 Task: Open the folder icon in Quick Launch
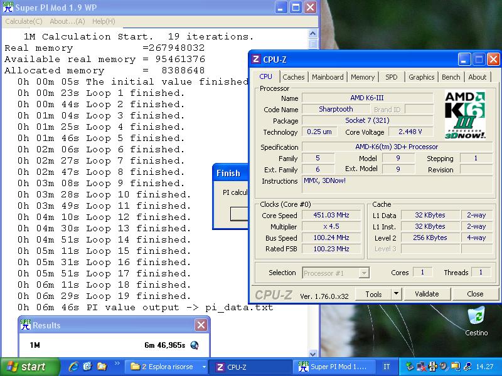(103, 367)
